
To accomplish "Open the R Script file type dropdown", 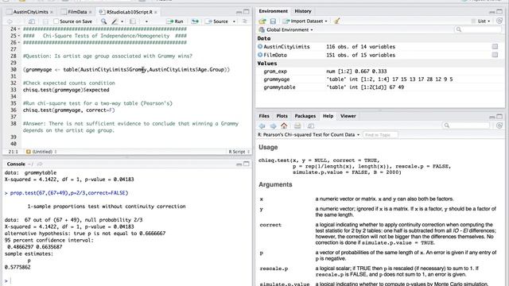I will 239,152.
